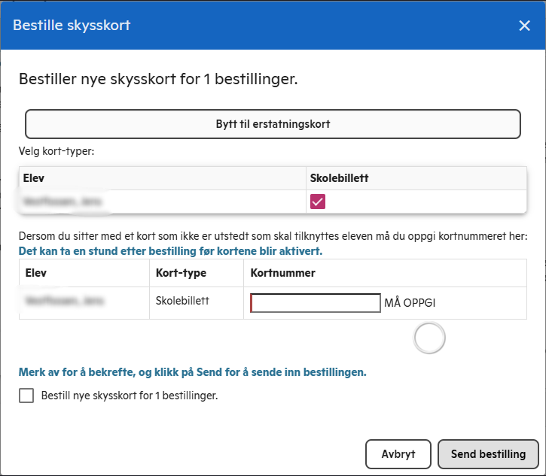
Task: Click the Send bestilling button
Action: click(x=488, y=454)
